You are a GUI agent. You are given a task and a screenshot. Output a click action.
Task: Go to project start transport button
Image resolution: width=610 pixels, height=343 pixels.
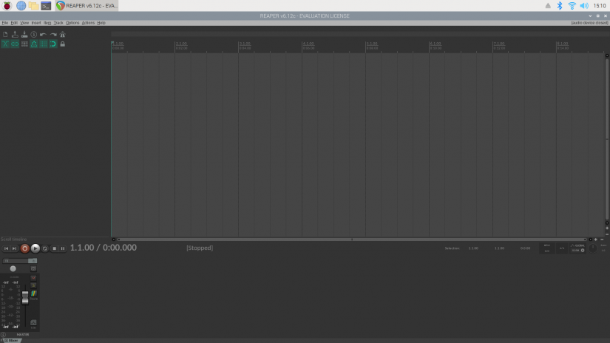6,248
